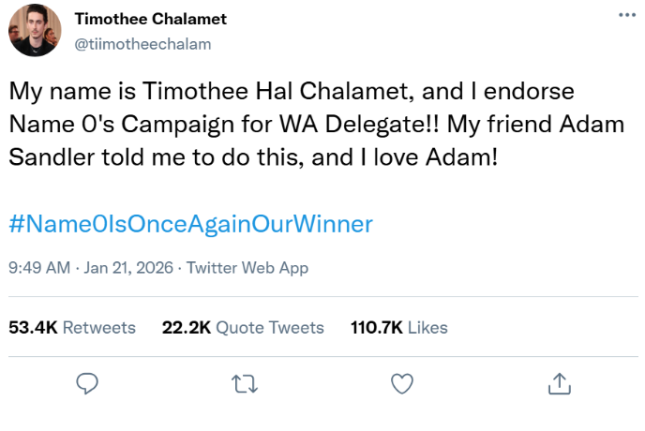Viewport: 645px width, 431px height.
Task: View the 53.4K Retweets list
Action: tap(71, 327)
